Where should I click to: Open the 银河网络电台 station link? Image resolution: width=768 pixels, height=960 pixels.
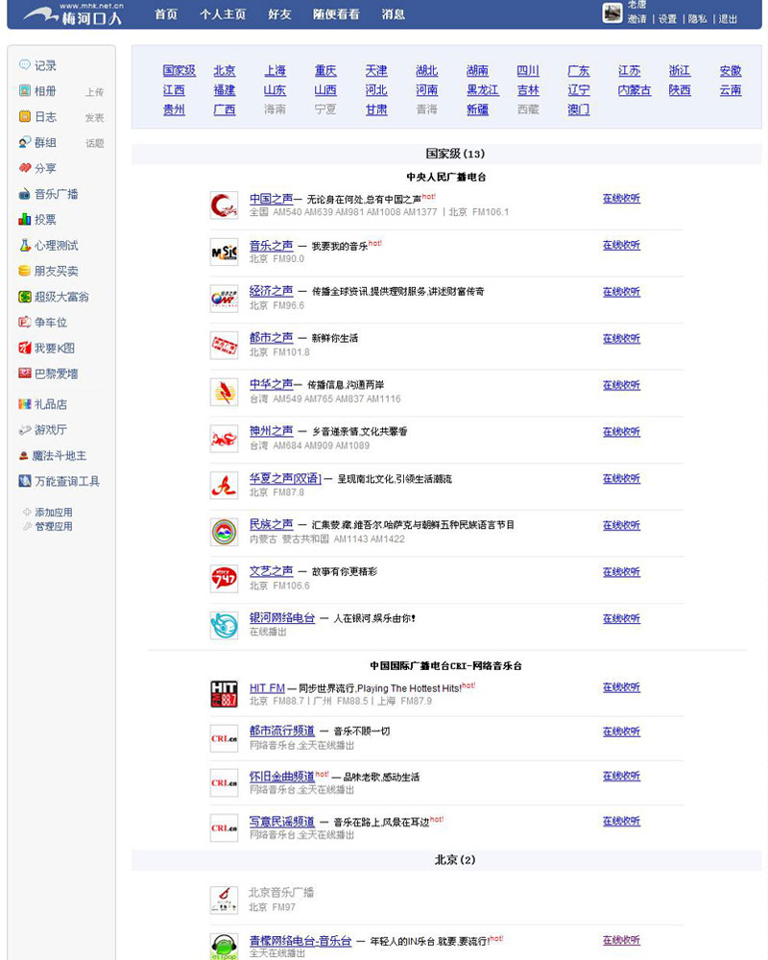click(x=281, y=617)
